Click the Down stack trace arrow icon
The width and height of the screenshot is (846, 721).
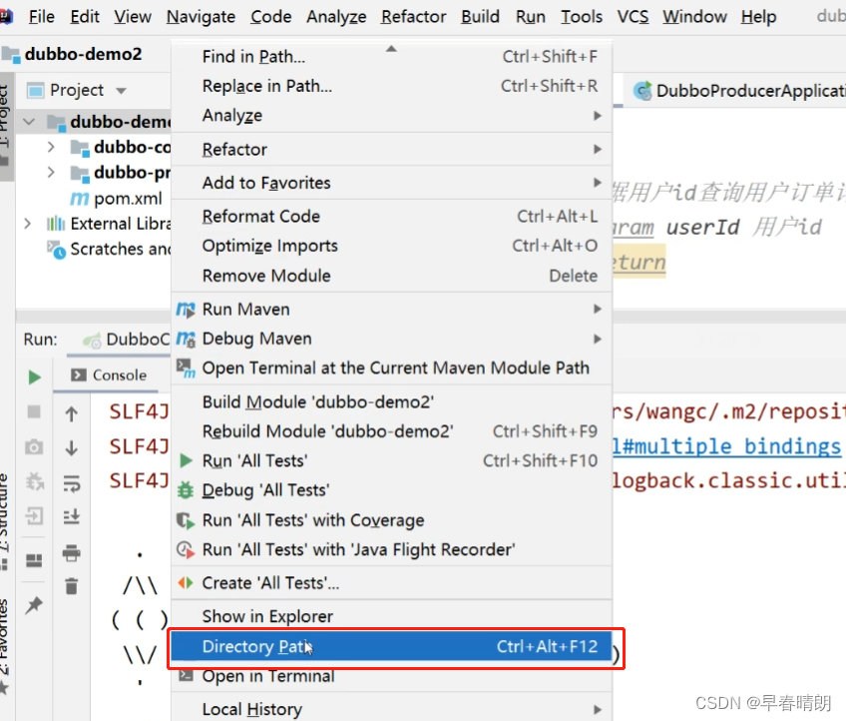(x=70, y=446)
